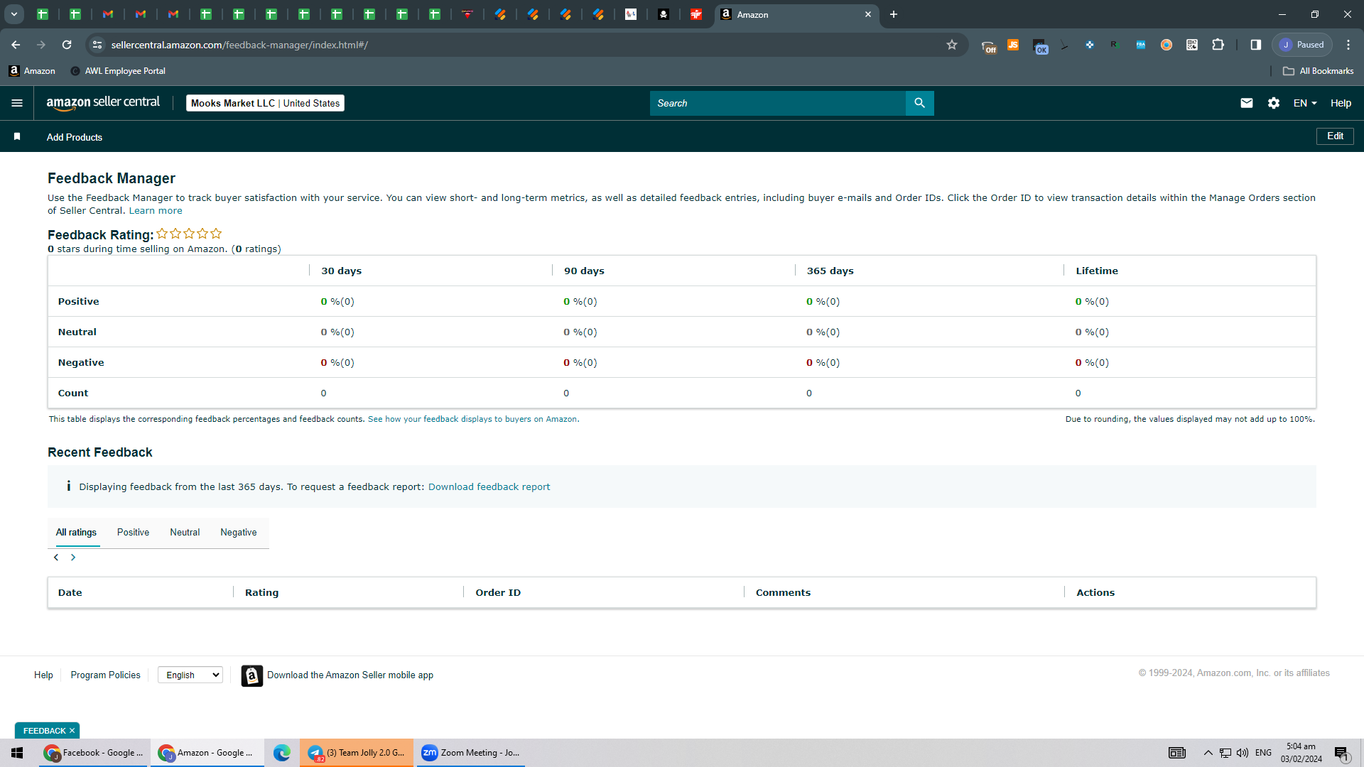Reload the page
1364x767 pixels.
click(67, 45)
